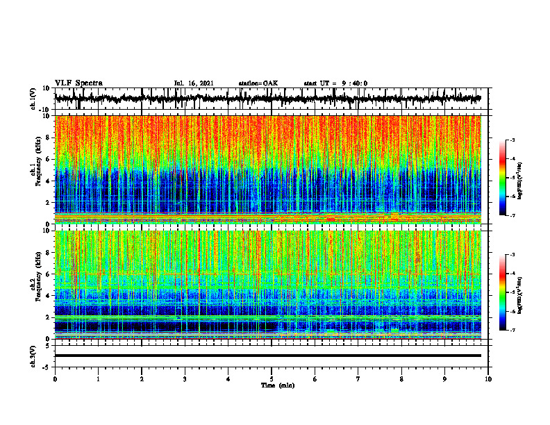Viewport: 550px width, 425px height.
Task: Click the "8" minute tick on time axis
Action: pos(401,379)
